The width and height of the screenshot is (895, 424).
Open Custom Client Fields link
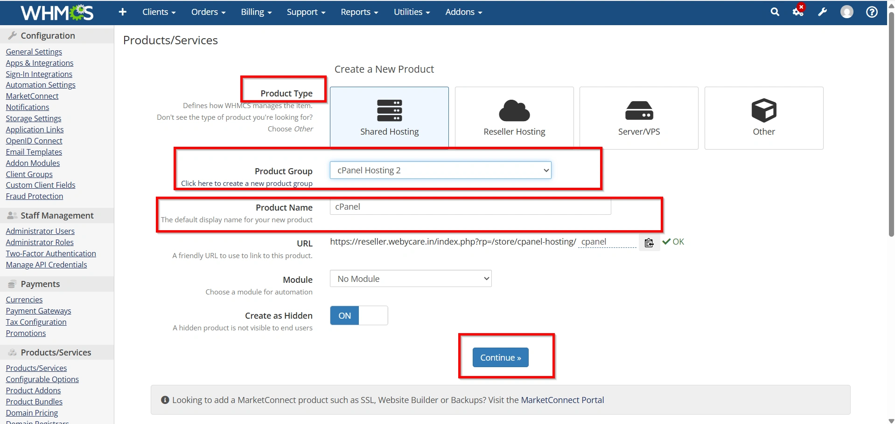pos(40,185)
